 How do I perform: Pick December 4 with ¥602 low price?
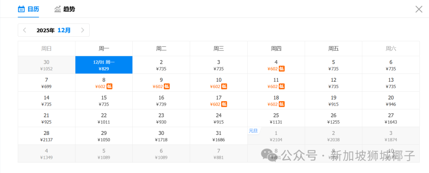coord(276,65)
